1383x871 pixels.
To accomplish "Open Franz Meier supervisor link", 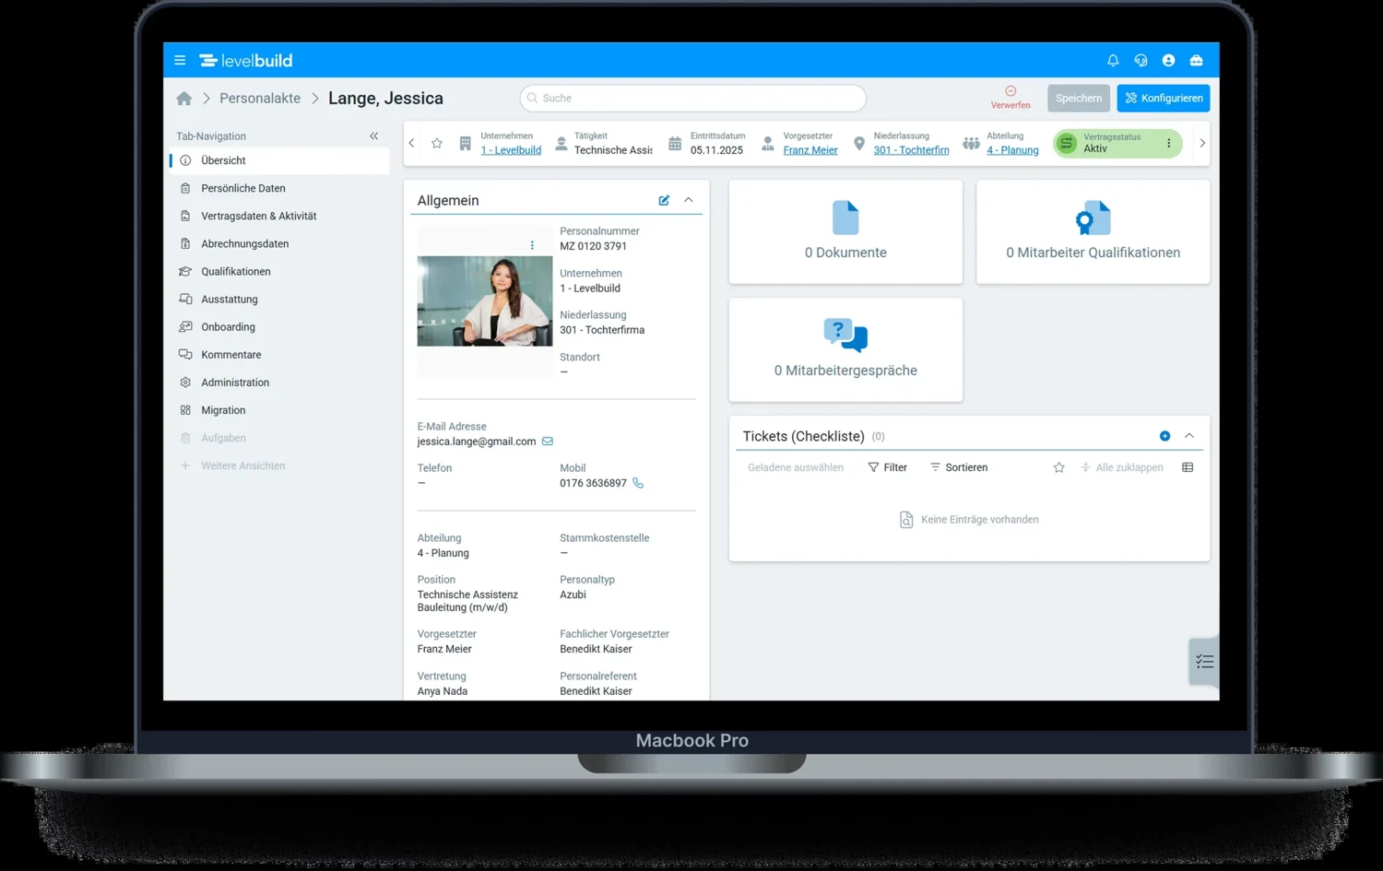I will tap(810, 150).
